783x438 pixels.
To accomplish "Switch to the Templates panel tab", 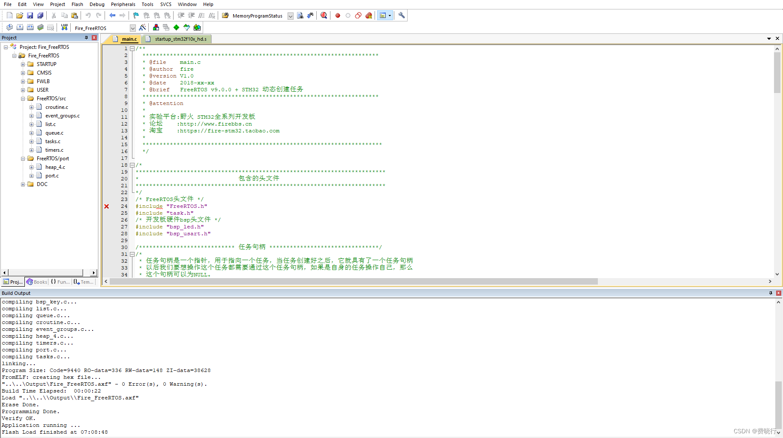I will 84,282.
